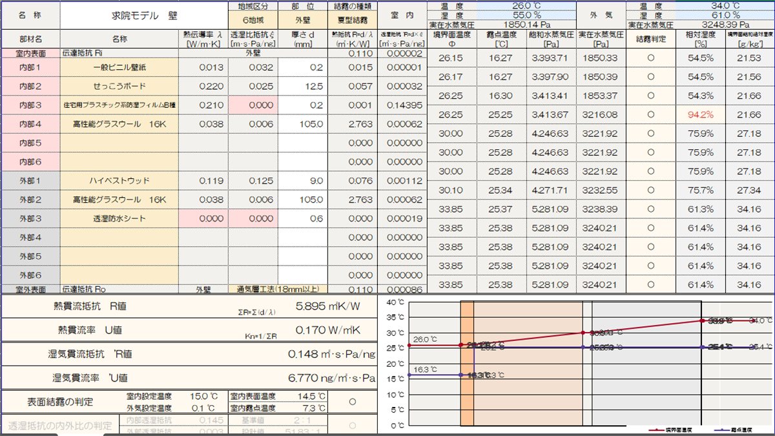Select the material name せっこうボード
Image resolution: width=775 pixels, height=436 pixels.
tap(119, 86)
